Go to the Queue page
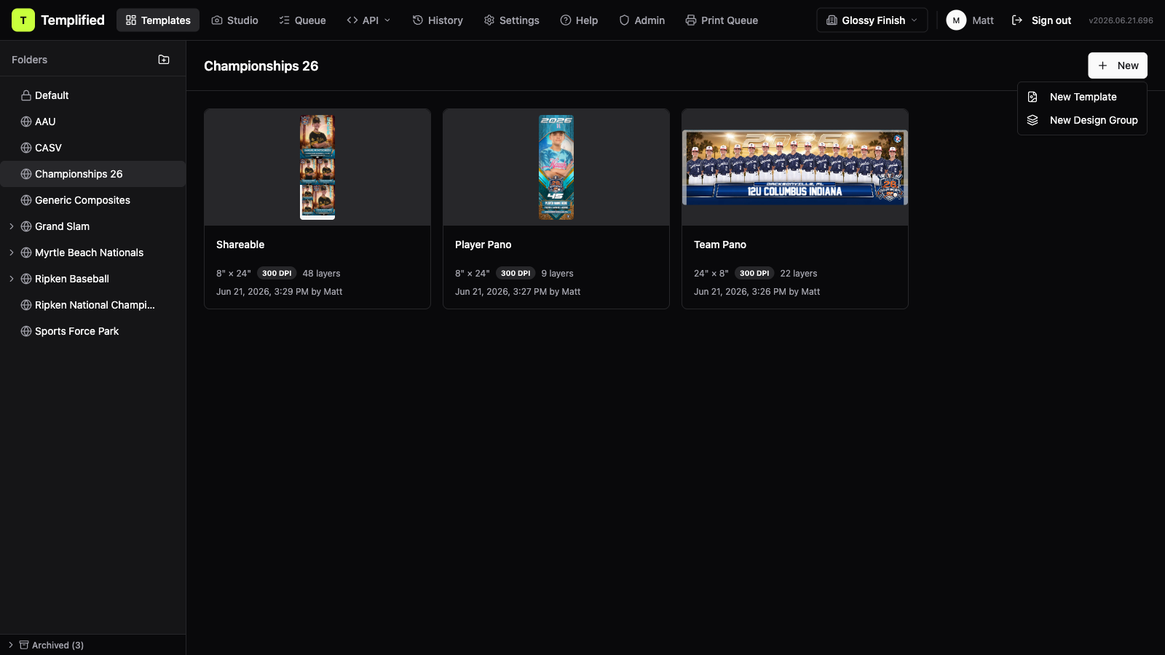Viewport: 1165px width, 655px height. tap(302, 20)
